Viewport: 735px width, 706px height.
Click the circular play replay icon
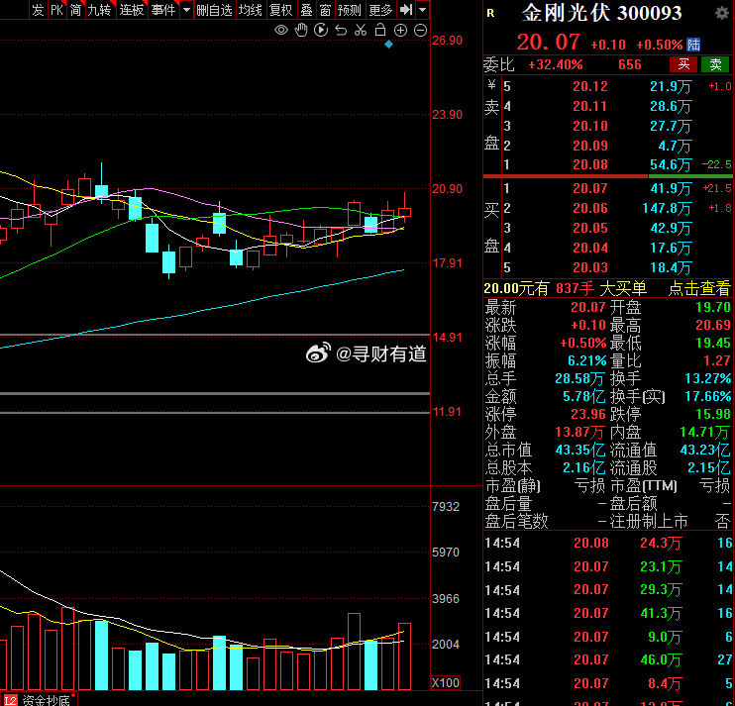click(321, 31)
